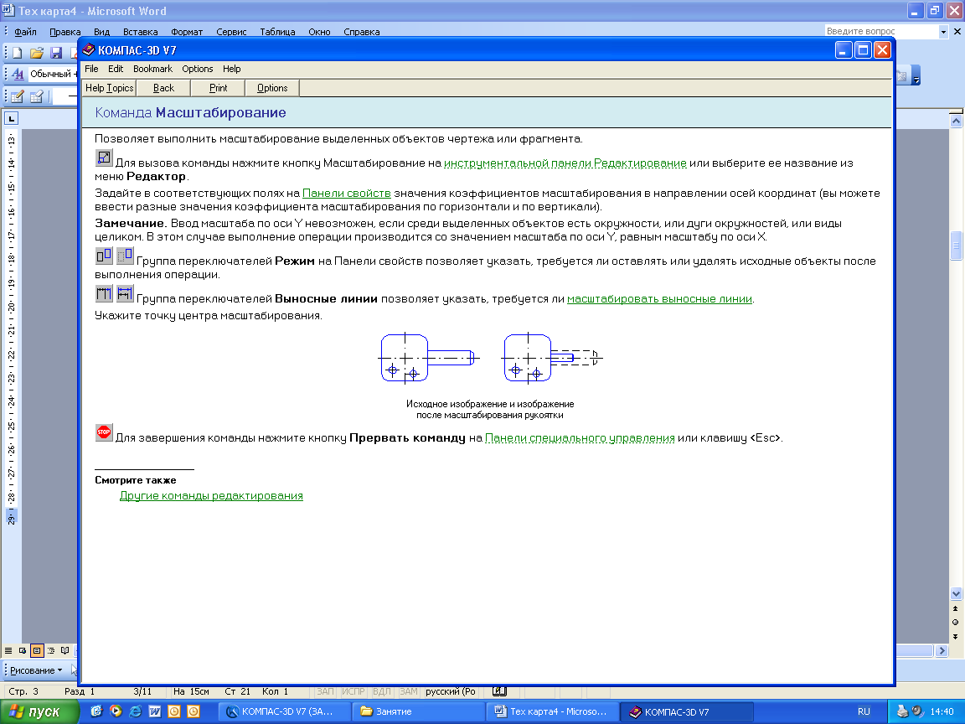Click Введите вопрос help input field
The width and height of the screenshot is (965, 724).
click(x=880, y=31)
